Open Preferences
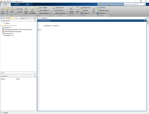Screen dimensions: 149x114 click(x=85, y=8)
